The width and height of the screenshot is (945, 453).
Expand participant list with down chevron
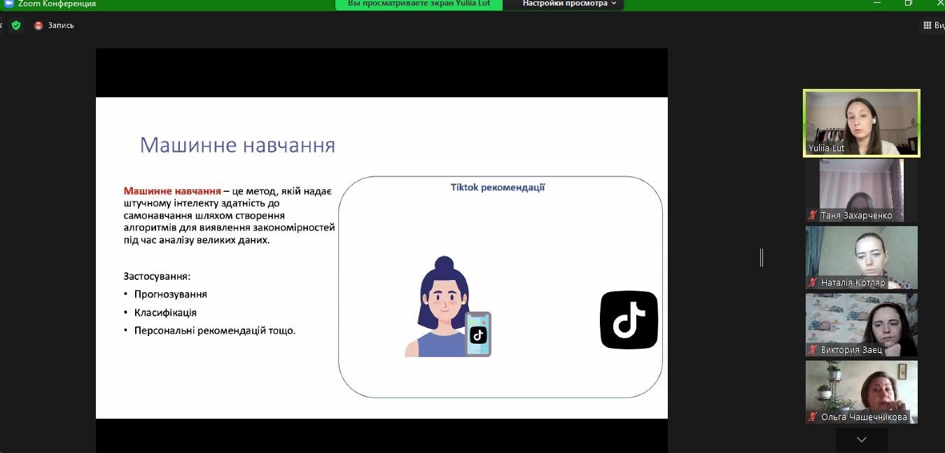[x=861, y=440]
